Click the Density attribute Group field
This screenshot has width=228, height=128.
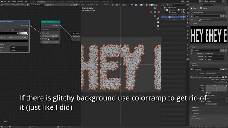[x=54, y=39]
